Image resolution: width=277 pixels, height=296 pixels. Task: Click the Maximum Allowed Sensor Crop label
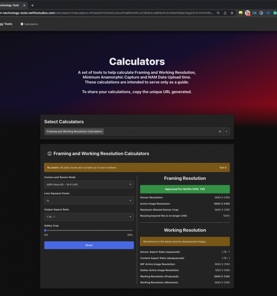[160, 210]
